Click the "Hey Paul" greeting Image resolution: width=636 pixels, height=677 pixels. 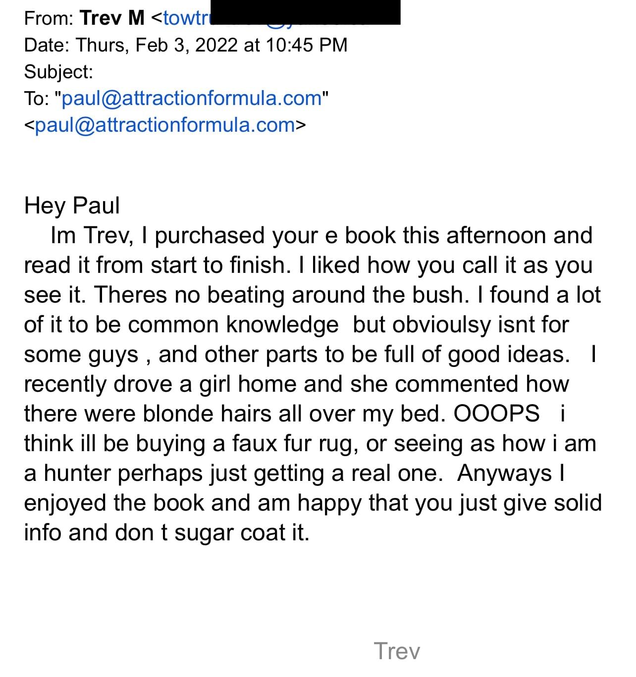[x=72, y=206]
